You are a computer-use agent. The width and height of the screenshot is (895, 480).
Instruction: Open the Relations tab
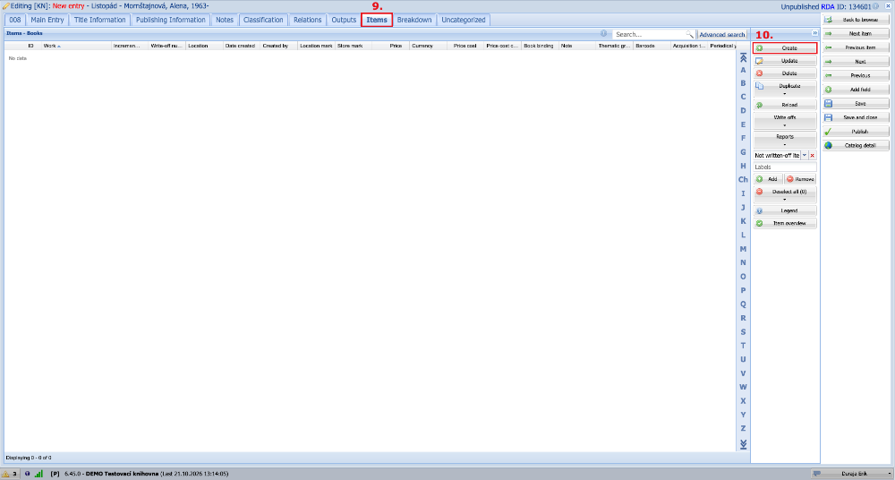coord(308,20)
